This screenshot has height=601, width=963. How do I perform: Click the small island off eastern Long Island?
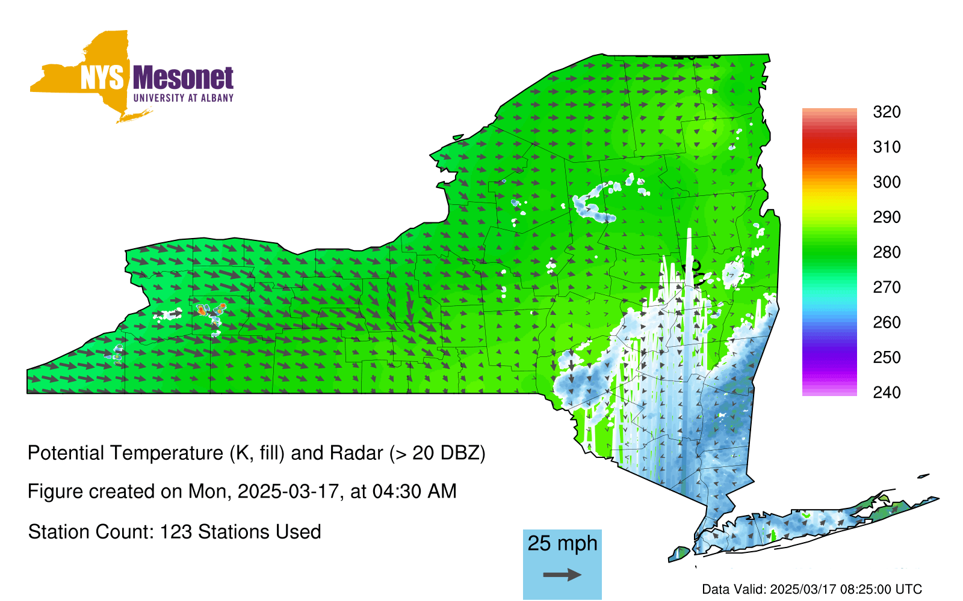click(x=923, y=476)
